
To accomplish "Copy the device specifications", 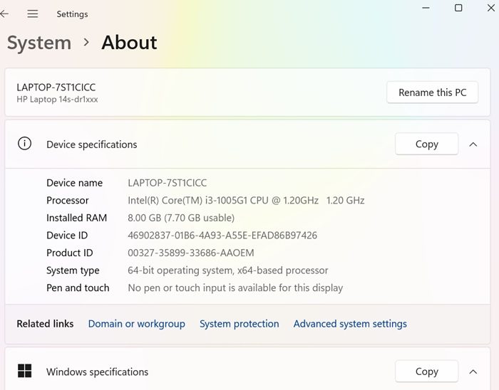I will [x=426, y=144].
